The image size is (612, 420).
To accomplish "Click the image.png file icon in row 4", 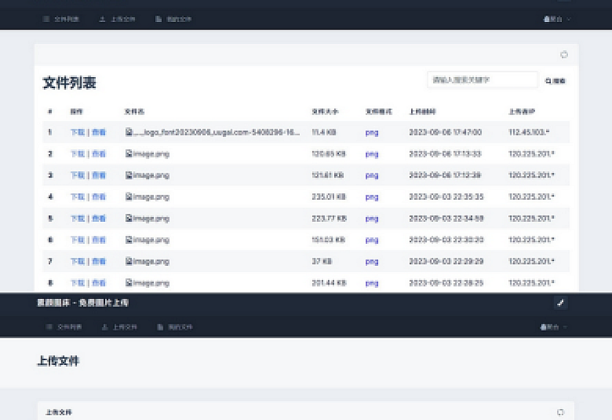I will point(129,197).
